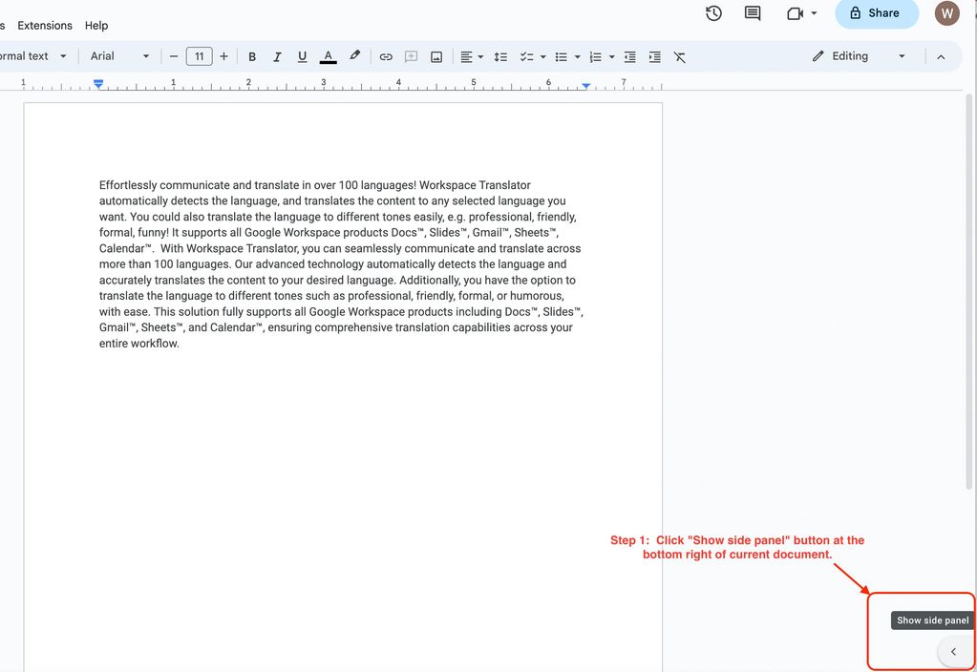This screenshot has width=977, height=672.
Task: Toggle the checklist icon
Action: click(x=527, y=56)
